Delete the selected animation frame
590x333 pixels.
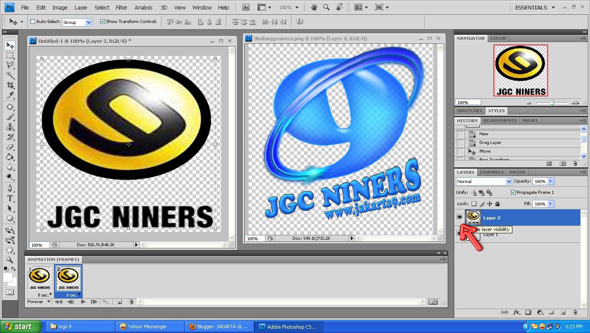pos(131,302)
